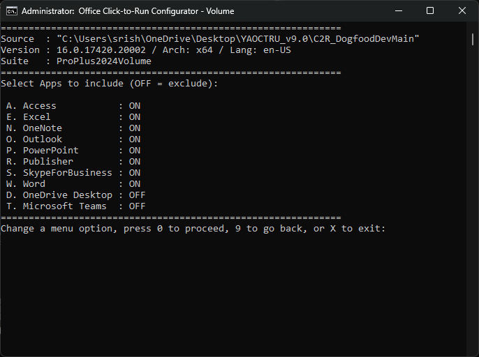Image resolution: width=479 pixels, height=357 pixels.
Task: Select the Excel menu option label
Action: [x=36, y=117]
